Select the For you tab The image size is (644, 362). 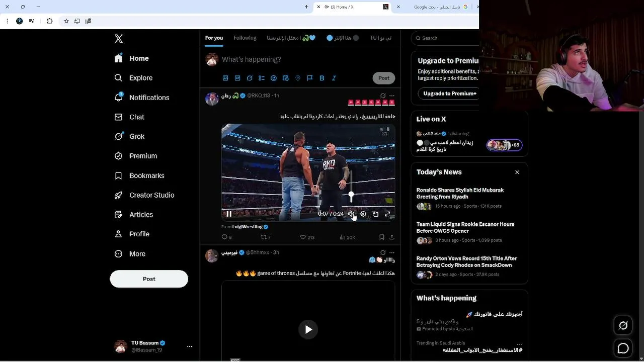point(214,38)
